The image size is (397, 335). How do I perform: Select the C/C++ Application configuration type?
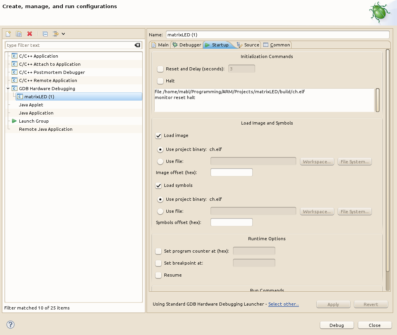38,56
